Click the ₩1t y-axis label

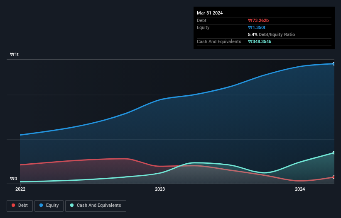tap(15, 54)
